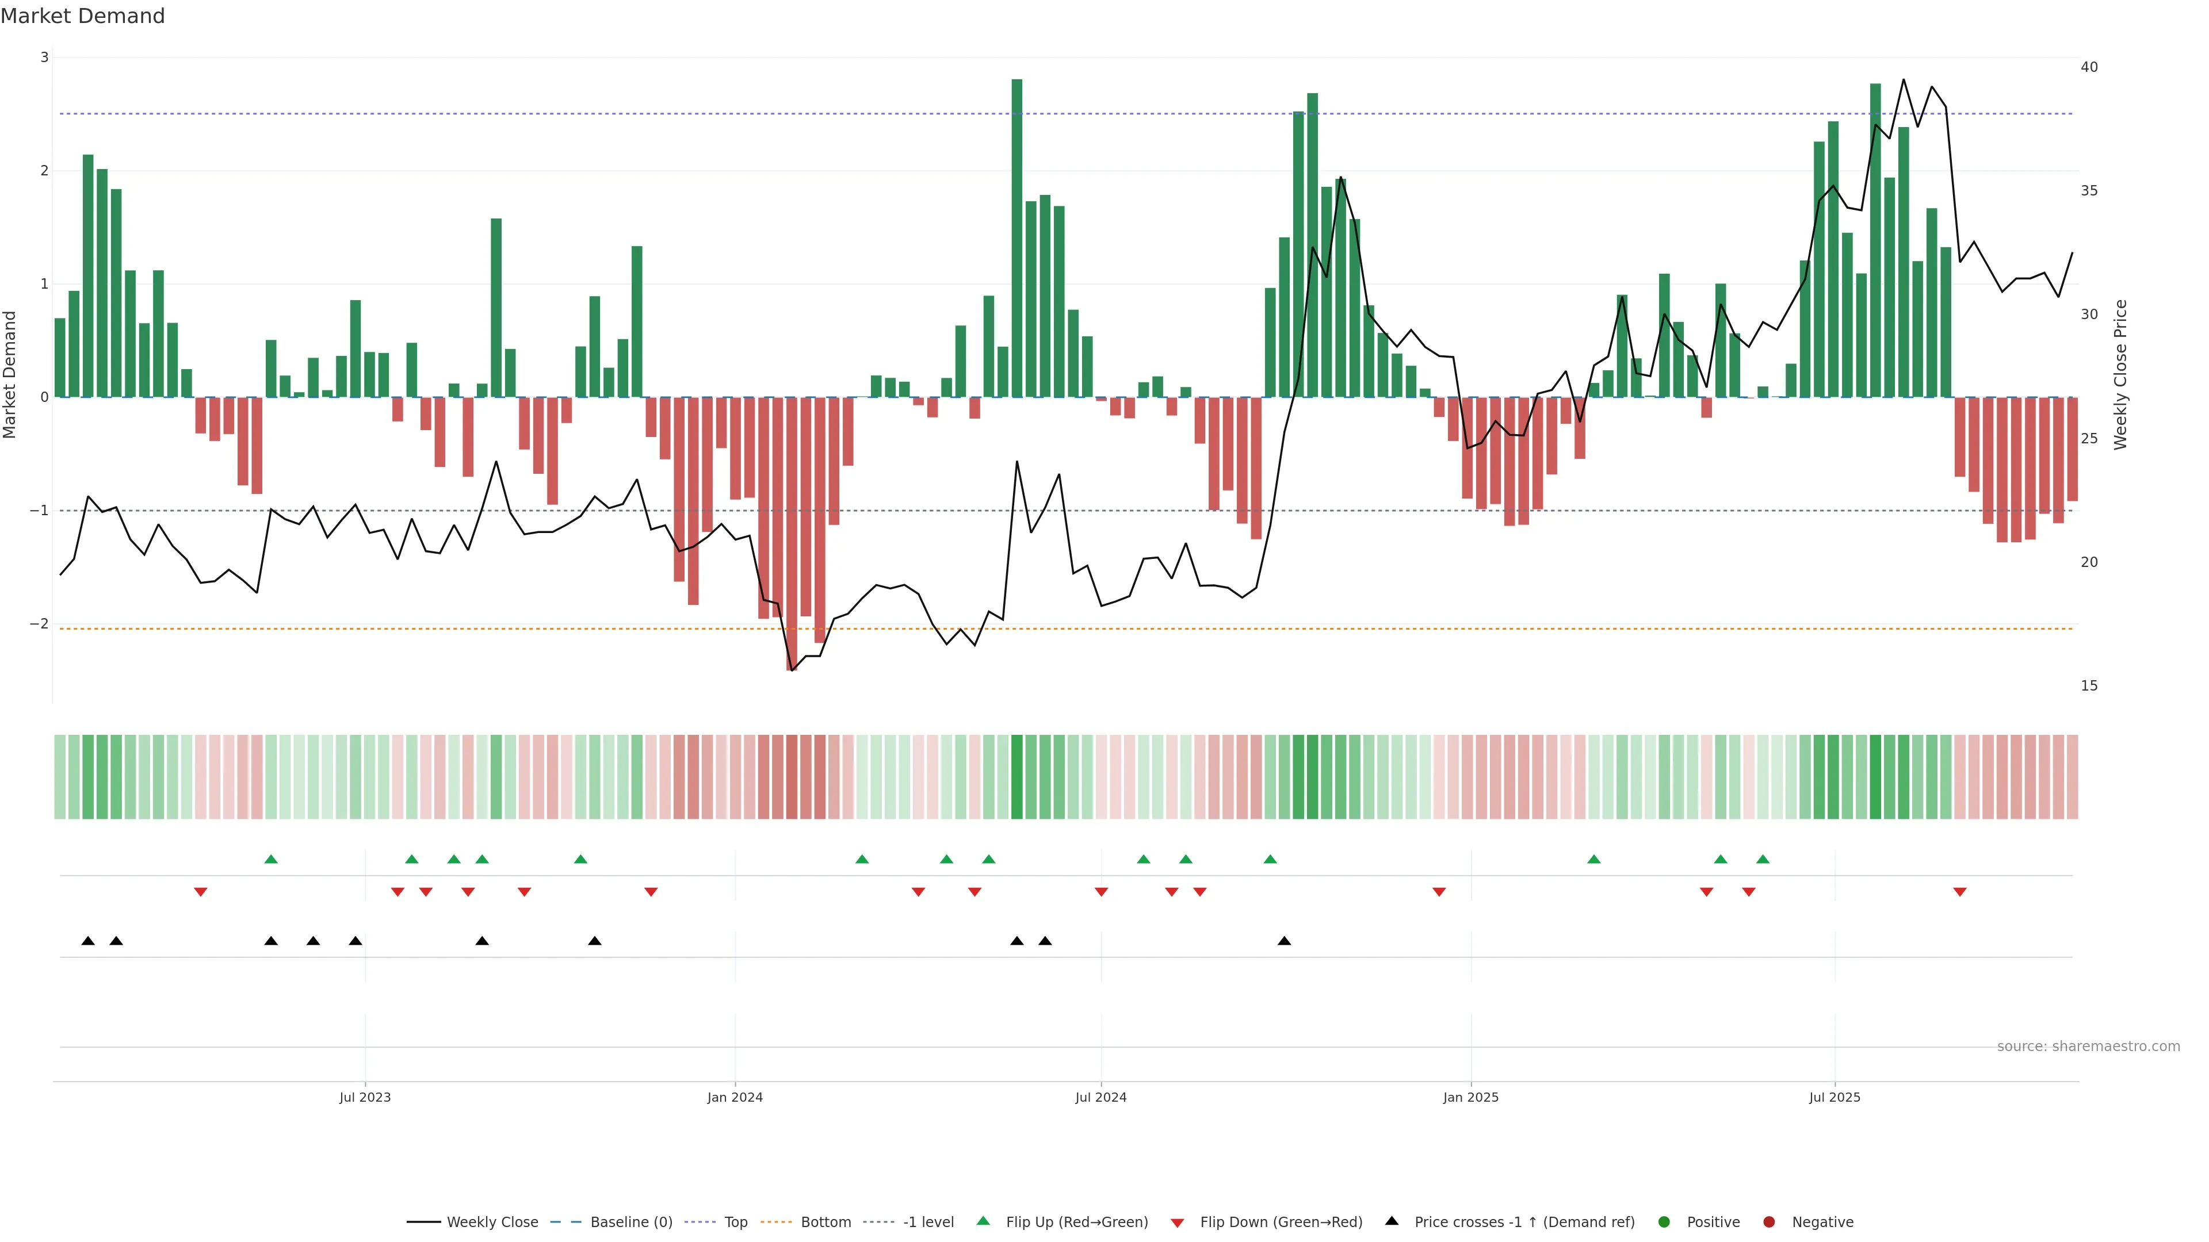Click the Positive green circle legend icon
Image resolution: width=2209 pixels, height=1242 pixels.
(1664, 1222)
